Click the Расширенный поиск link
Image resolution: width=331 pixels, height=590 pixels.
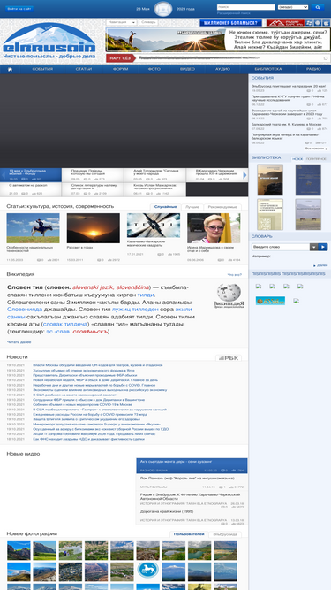click(x=233, y=13)
